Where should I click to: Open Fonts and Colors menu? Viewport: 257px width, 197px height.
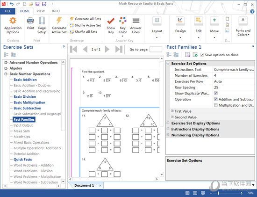point(243,26)
